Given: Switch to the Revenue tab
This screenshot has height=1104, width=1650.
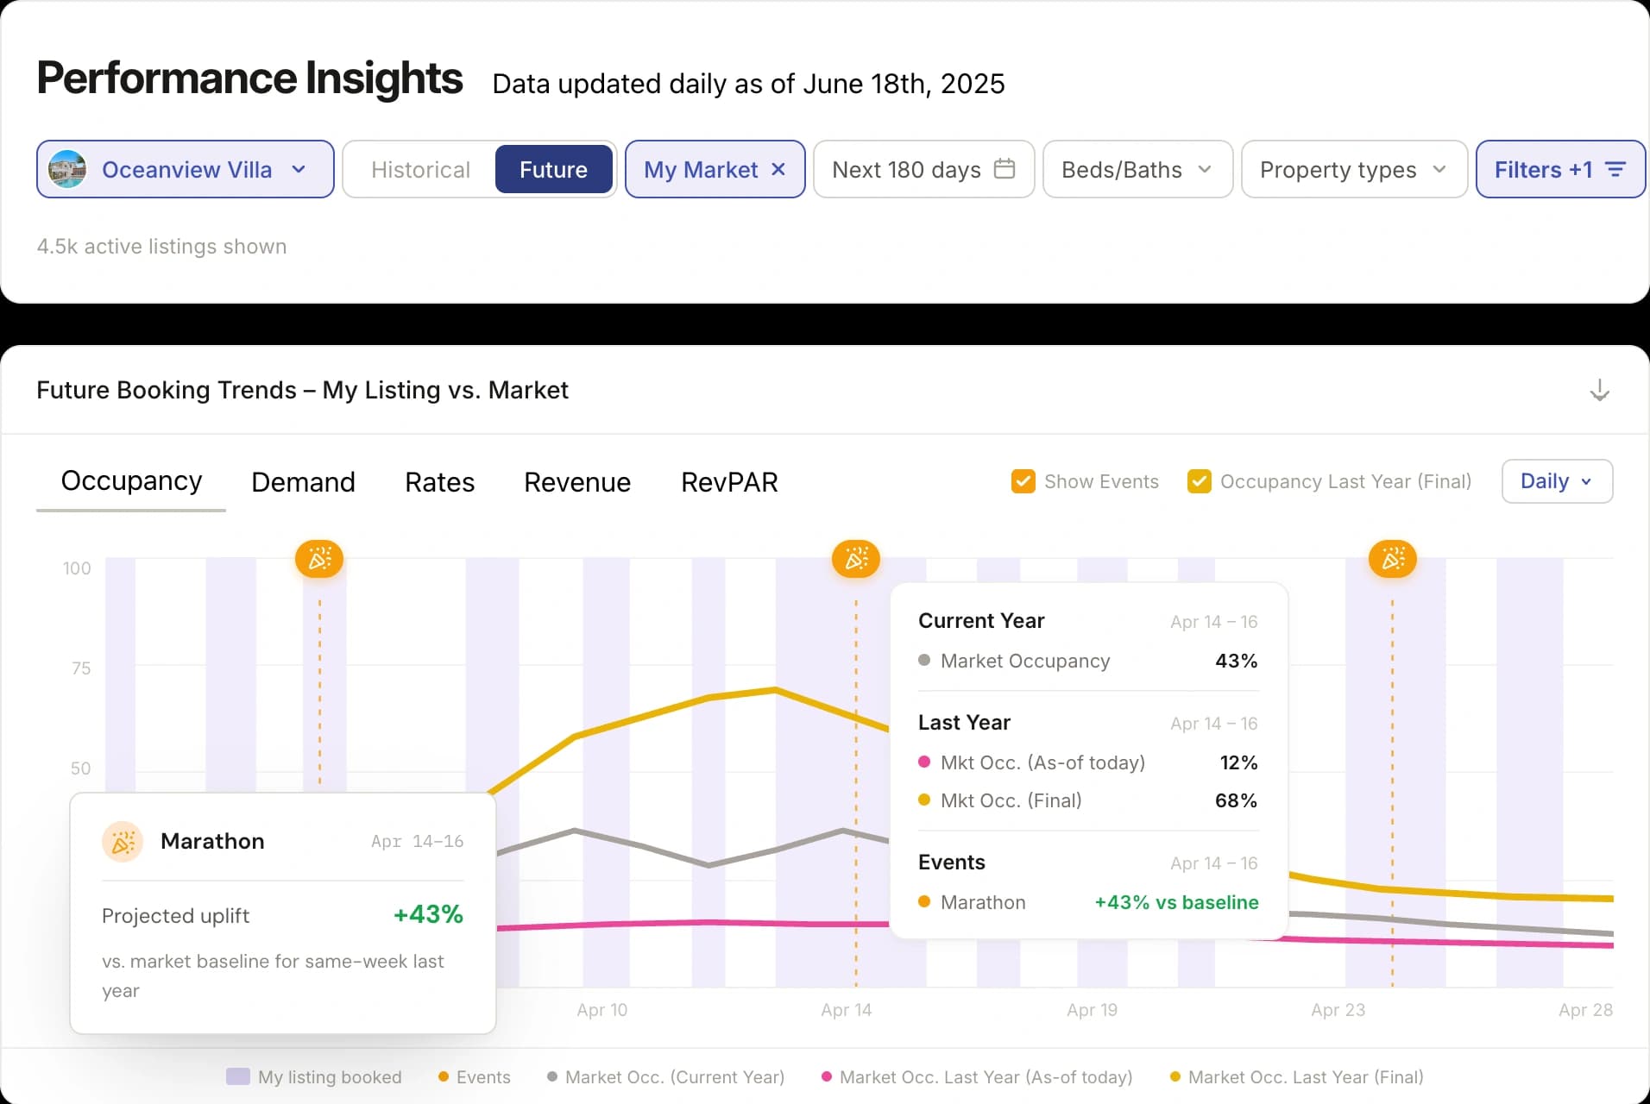Looking at the screenshot, I should (576, 481).
